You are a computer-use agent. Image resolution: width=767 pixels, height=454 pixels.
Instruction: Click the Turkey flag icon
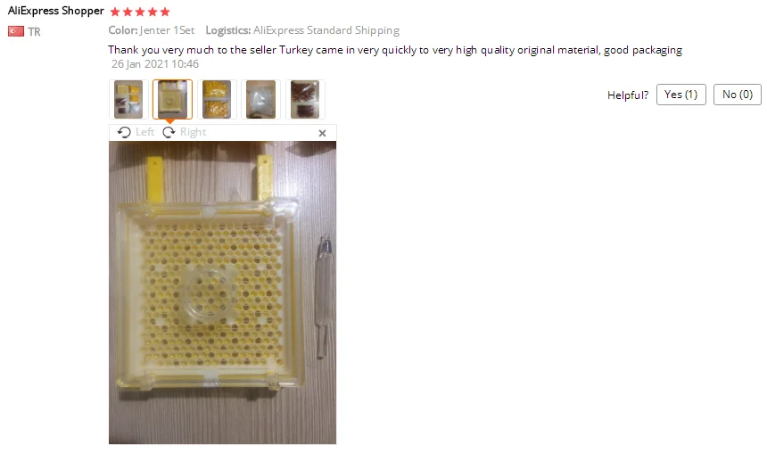(16, 31)
